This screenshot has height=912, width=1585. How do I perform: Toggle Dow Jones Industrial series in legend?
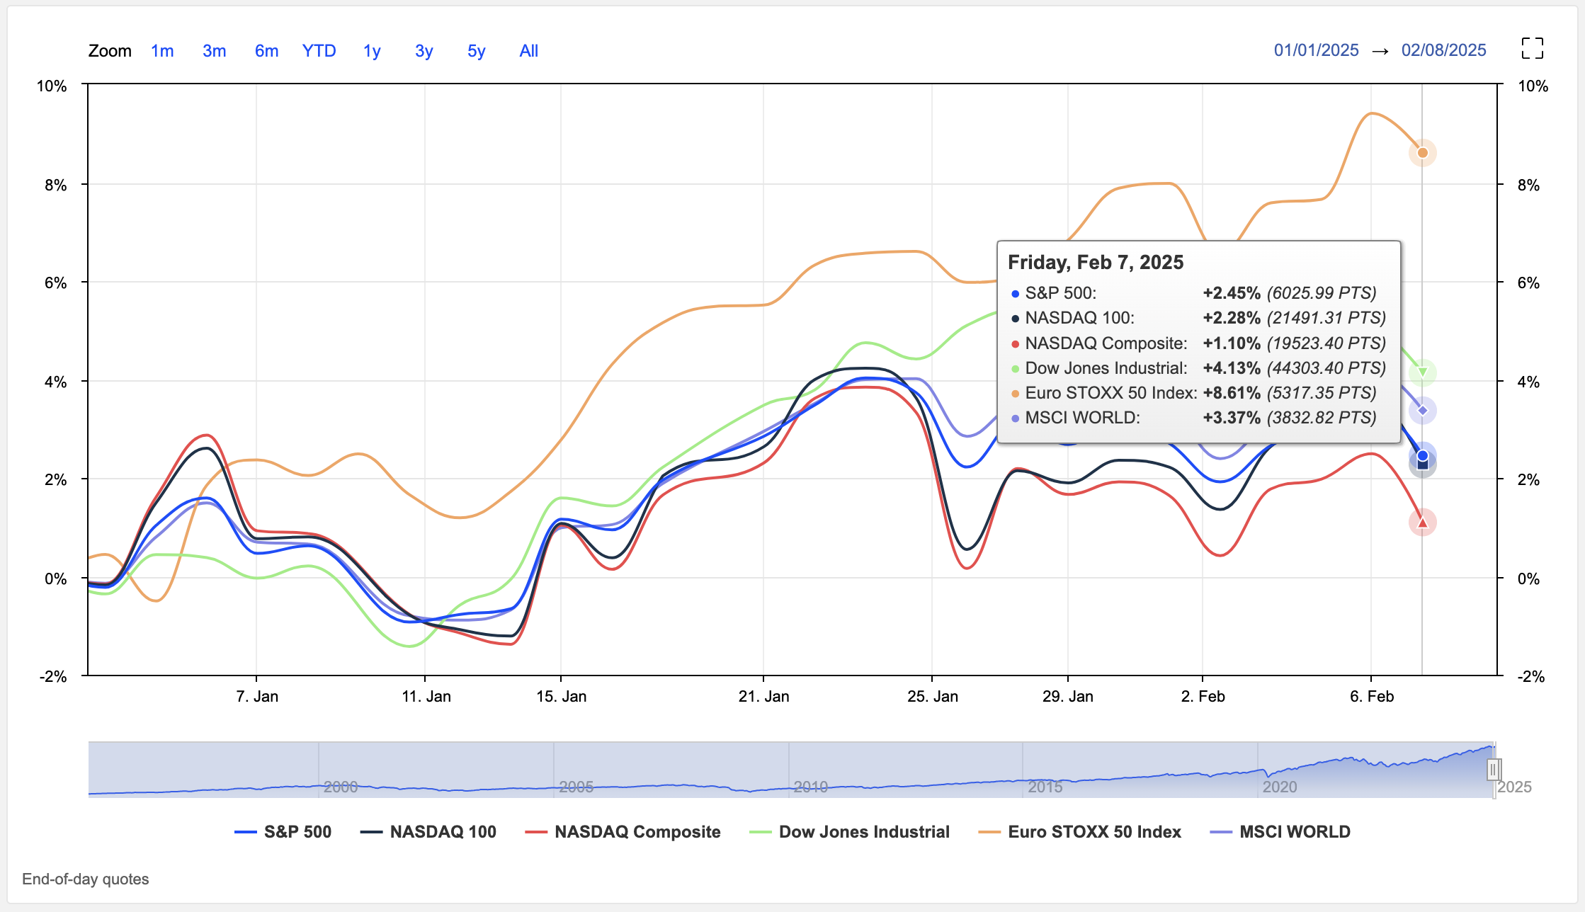849,832
